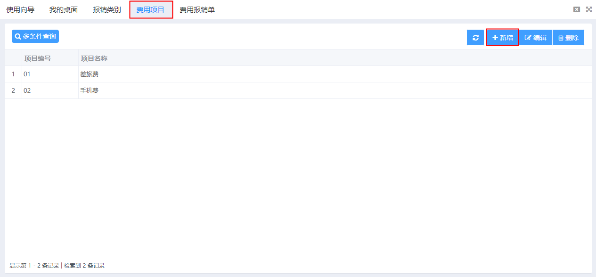Click the 新增 add button
Image resolution: width=596 pixels, height=277 pixels.
pyautogui.click(x=502, y=38)
